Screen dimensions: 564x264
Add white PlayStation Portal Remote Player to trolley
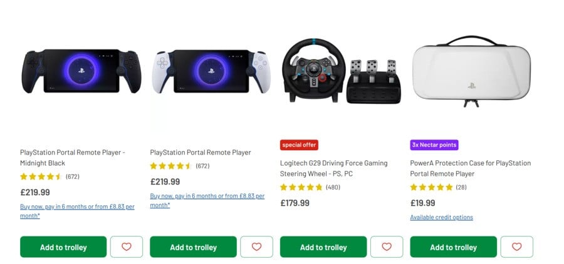click(x=193, y=246)
